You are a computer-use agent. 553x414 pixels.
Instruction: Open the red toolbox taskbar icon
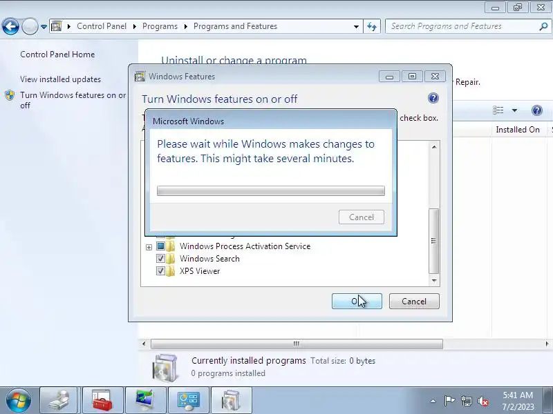tap(102, 401)
